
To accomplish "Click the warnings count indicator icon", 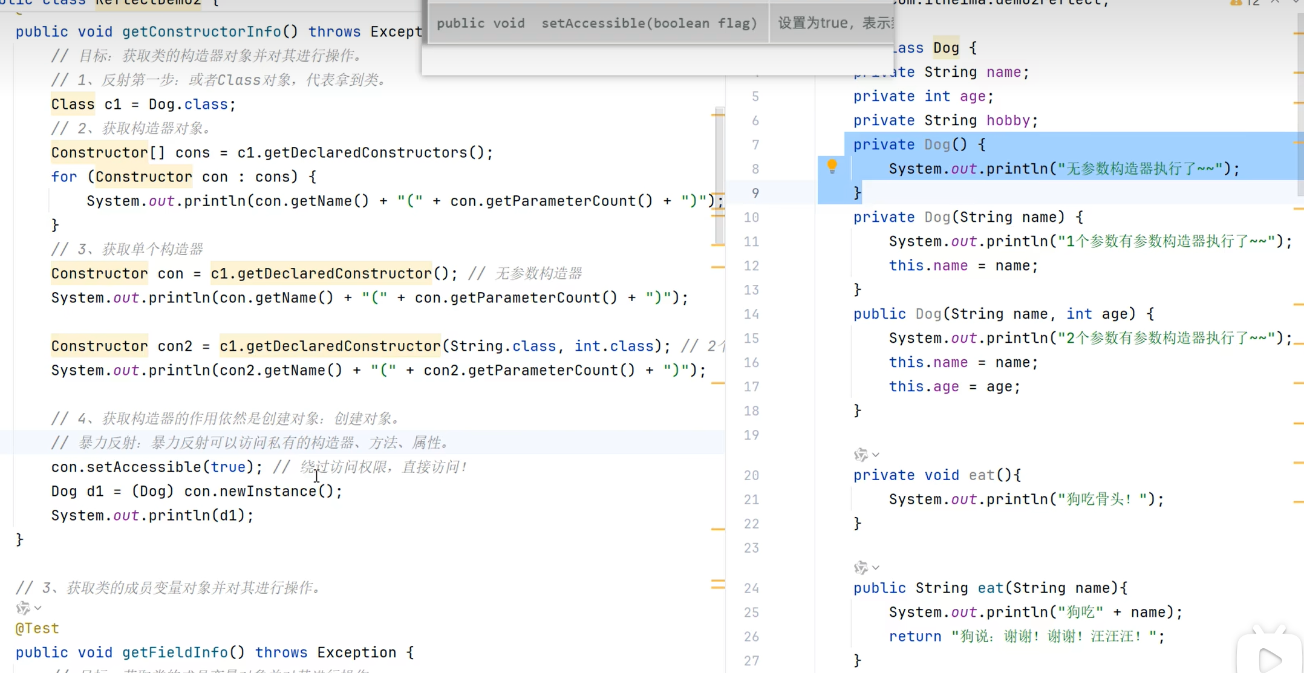I will coord(1235,3).
